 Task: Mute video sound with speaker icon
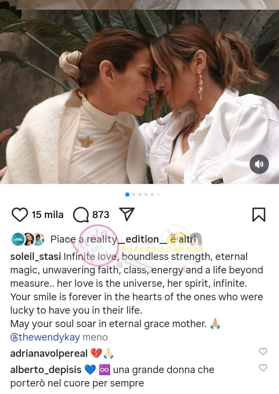259,164
